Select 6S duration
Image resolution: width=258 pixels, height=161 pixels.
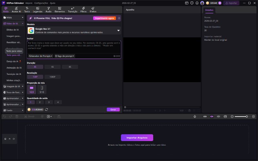53,67
